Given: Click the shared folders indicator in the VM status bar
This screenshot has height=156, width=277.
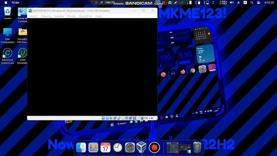Looking at the screenshot, I should click(x=123, y=118).
